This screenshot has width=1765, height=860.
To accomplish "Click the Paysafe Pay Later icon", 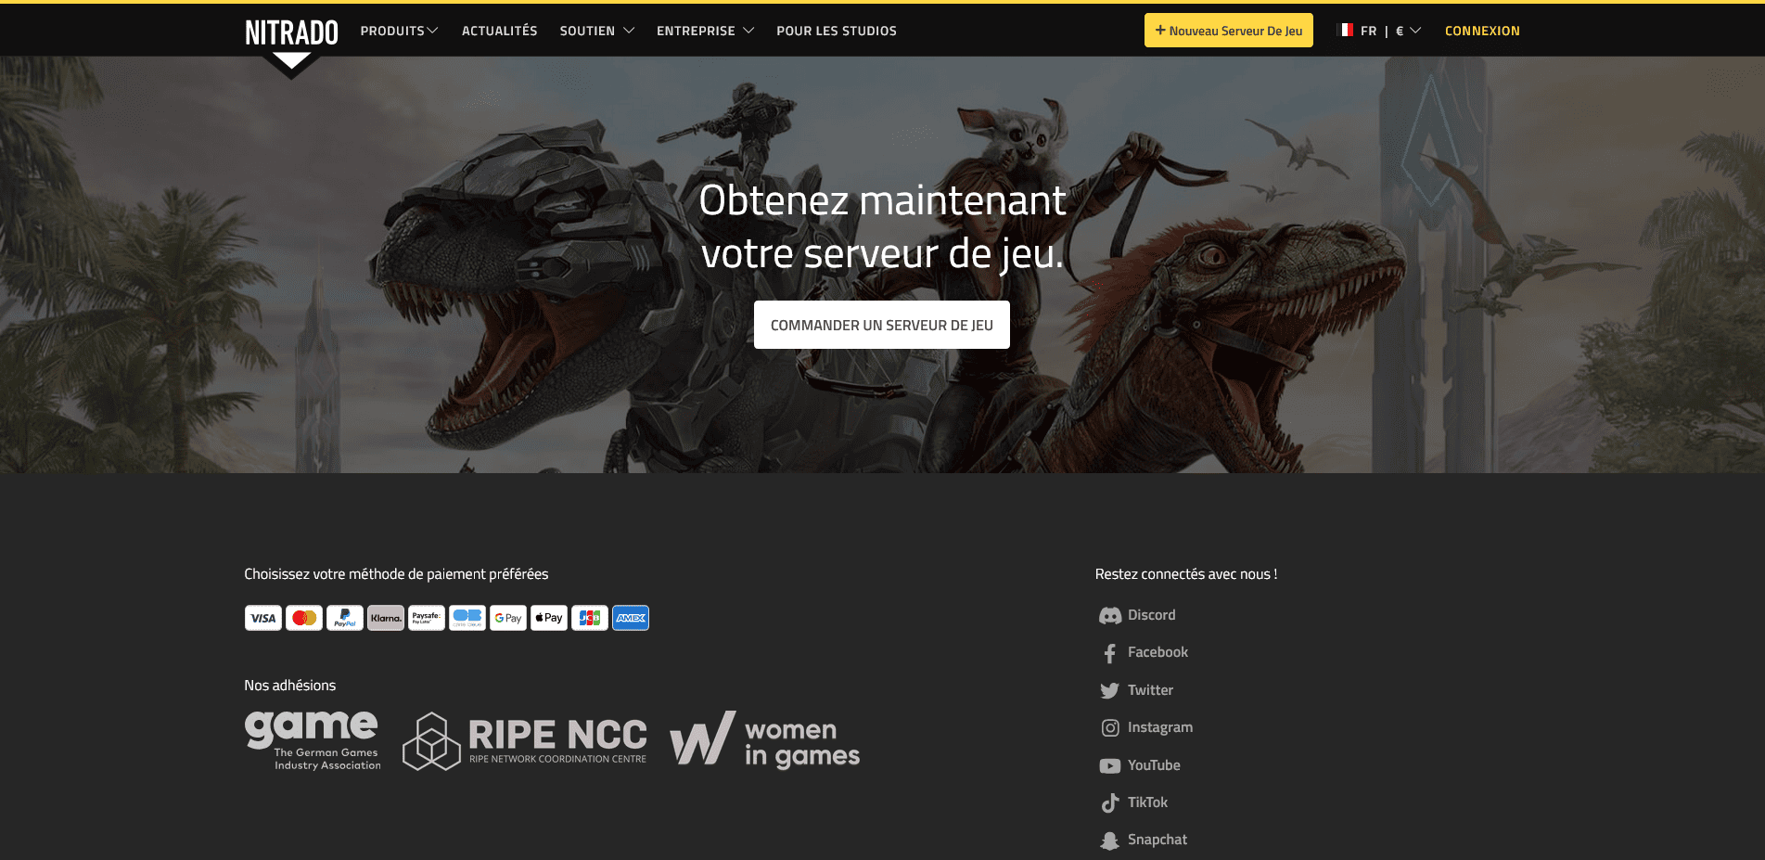I will 427,618.
